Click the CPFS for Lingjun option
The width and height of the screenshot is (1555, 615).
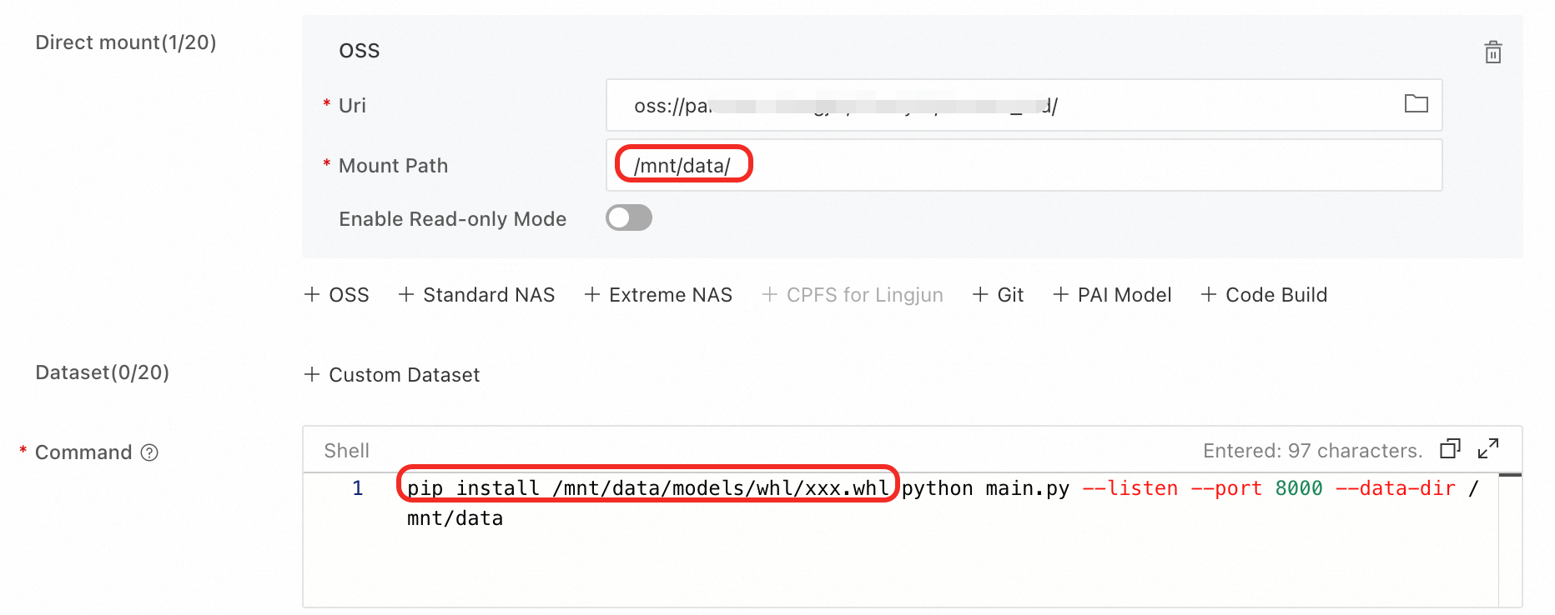click(x=853, y=294)
